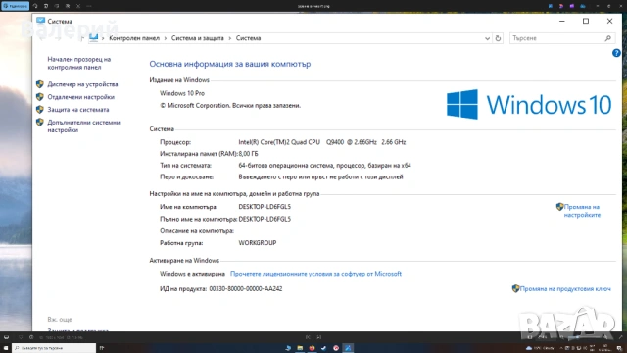Open Допълнителни системни настройки link
Screen dimensions: 627x353
pyautogui.click(x=83, y=126)
